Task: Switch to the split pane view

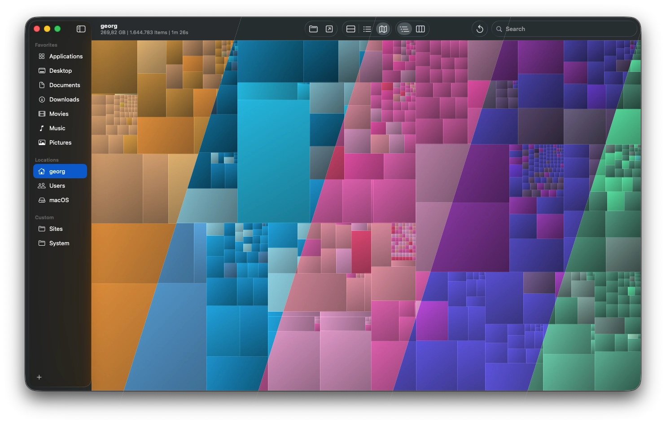Action: pyautogui.click(x=351, y=29)
